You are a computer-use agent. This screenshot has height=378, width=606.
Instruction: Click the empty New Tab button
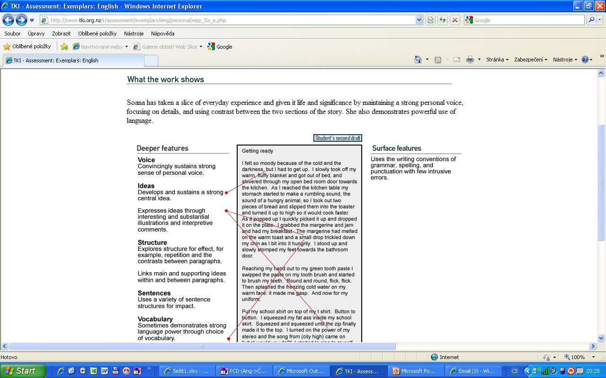pos(151,60)
